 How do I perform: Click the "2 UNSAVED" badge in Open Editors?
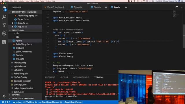click(x=32, y=12)
